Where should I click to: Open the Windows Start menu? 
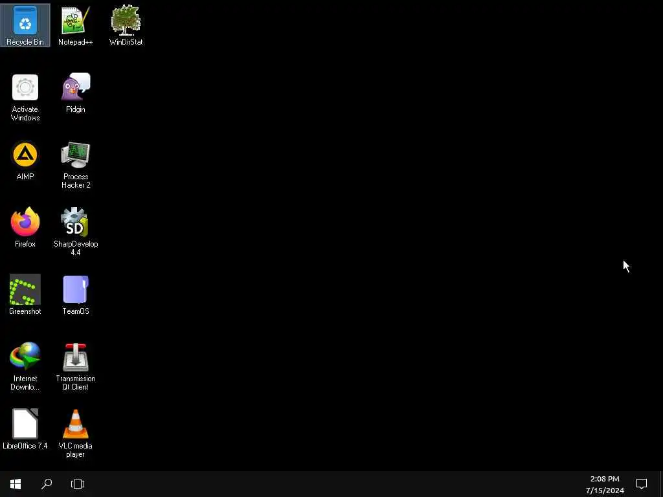[16, 484]
